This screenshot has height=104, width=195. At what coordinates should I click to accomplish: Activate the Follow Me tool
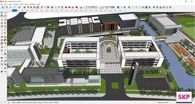click(x=5, y=40)
